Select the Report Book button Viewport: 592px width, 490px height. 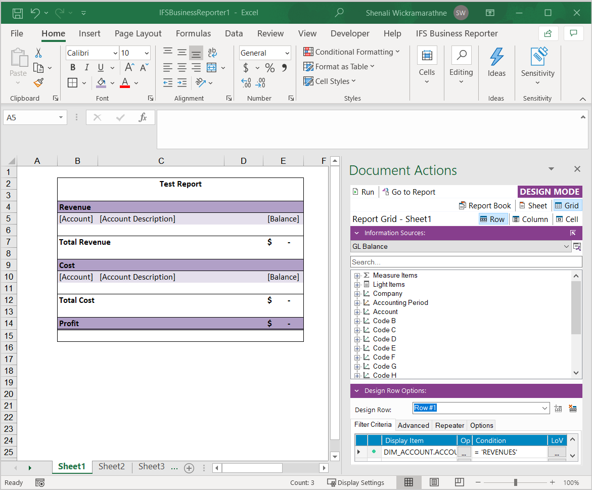[x=485, y=206]
